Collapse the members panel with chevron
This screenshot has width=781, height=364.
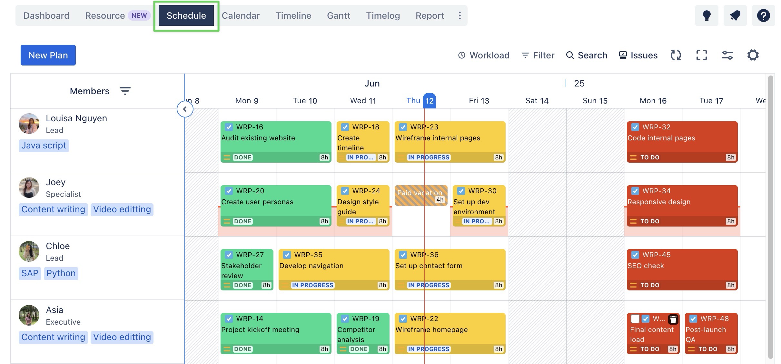185,109
